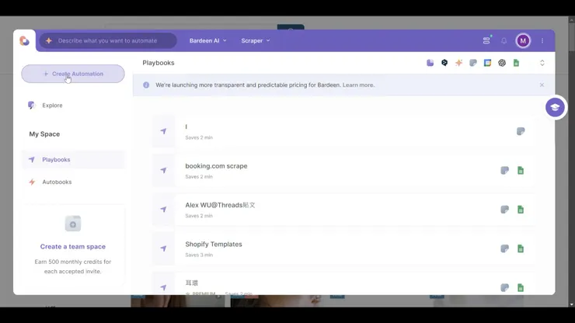Open the M user profile avatar
The height and width of the screenshot is (323, 575).
click(523, 40)
